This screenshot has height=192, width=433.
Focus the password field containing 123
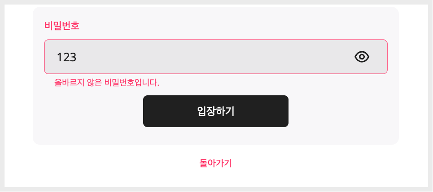pyautogui.click(x=216, y=57)
